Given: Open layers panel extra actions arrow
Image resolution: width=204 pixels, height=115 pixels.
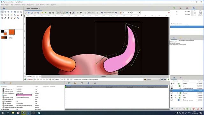Looking at the screenshot, I should point(202,109).
